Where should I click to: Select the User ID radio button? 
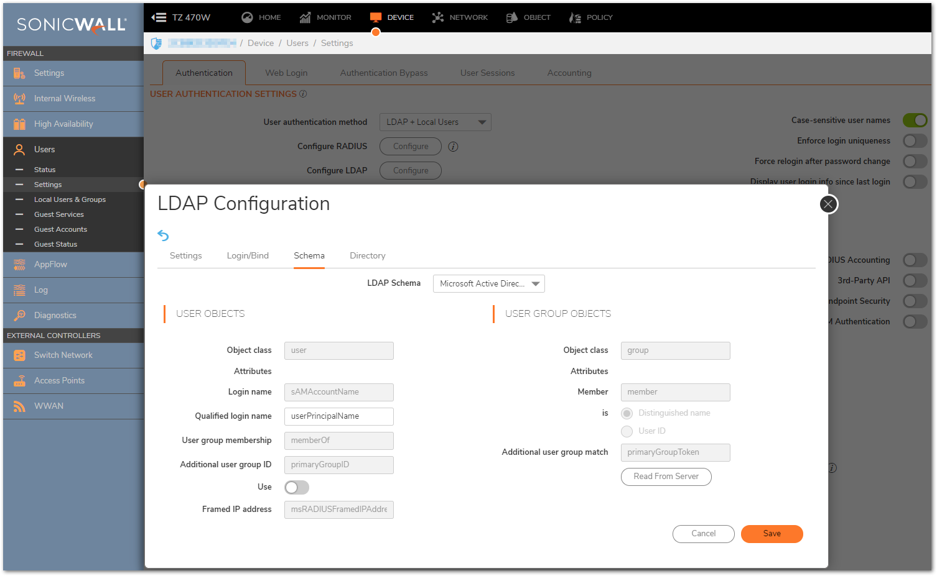click(627, 431)
